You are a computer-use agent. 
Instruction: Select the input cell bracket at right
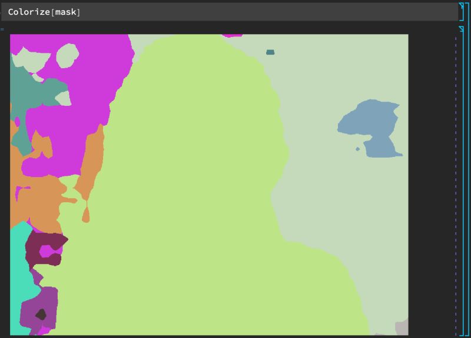pyautogui.click(x=462, y=12)
